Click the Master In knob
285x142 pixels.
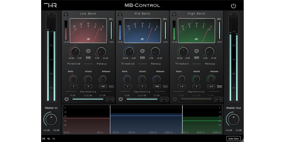point(51,119)
